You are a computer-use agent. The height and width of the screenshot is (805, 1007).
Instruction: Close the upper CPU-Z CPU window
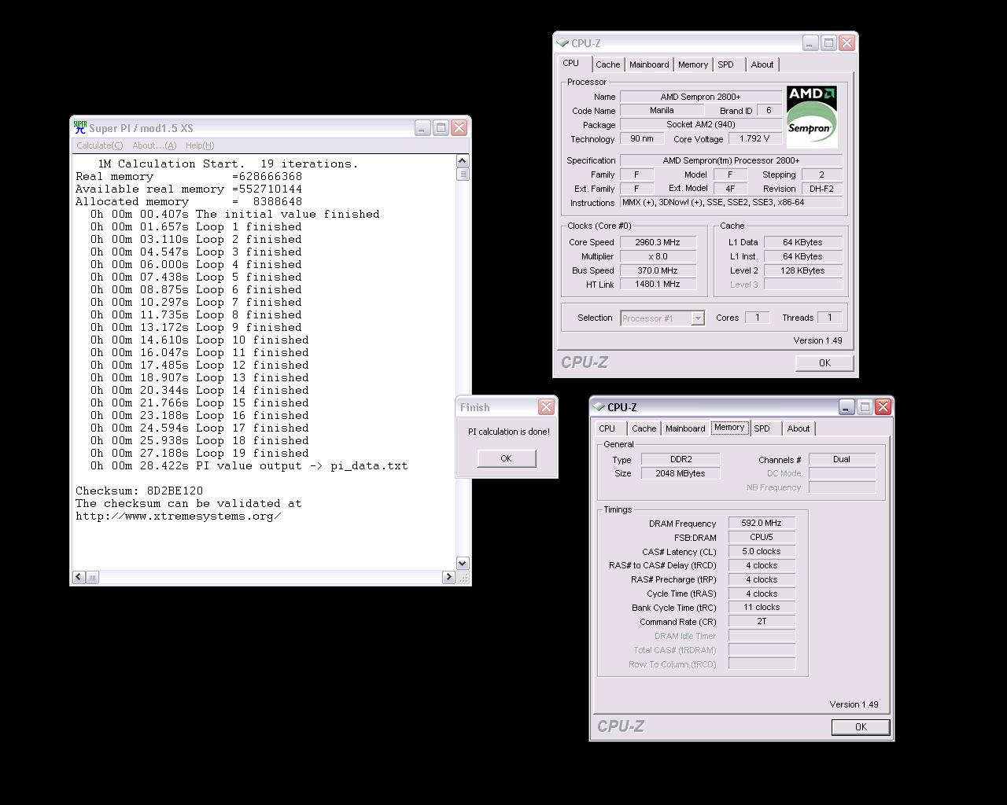pos(847,43)
